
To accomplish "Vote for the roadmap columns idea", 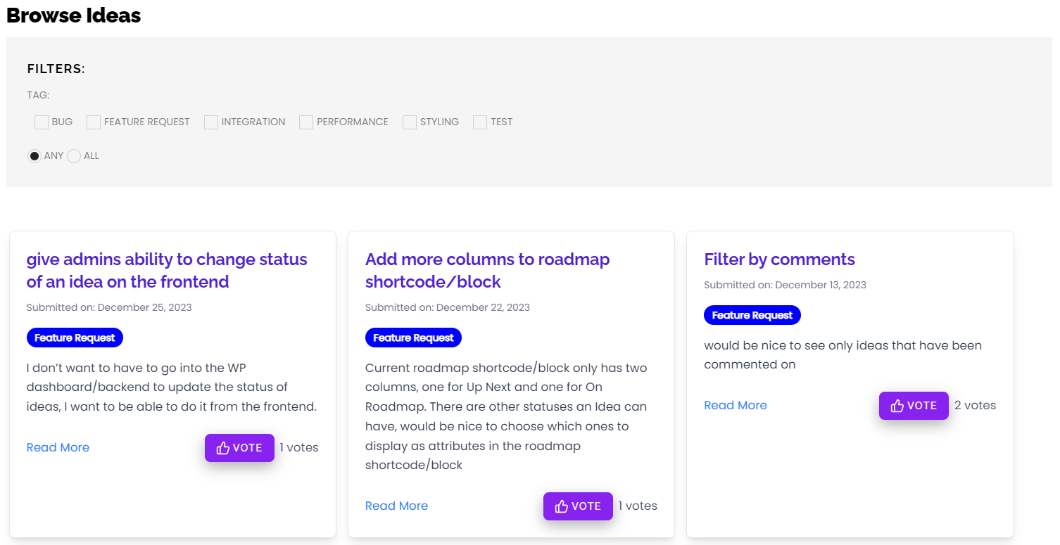I will (x=578, y=506).
